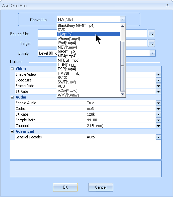Open the Channels dropdown arrow
Viewport: 173px width, 197px height.
[158, 126]
